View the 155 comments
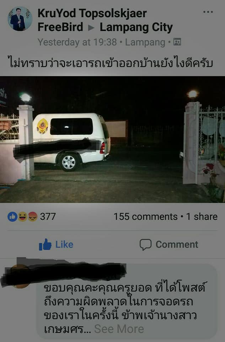 [146, 217]
